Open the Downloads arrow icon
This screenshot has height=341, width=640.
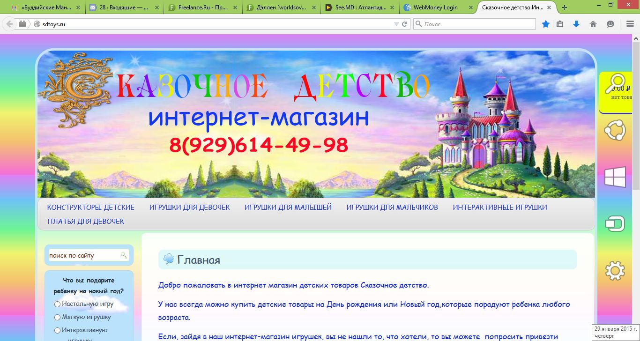[x=576, y=24]
